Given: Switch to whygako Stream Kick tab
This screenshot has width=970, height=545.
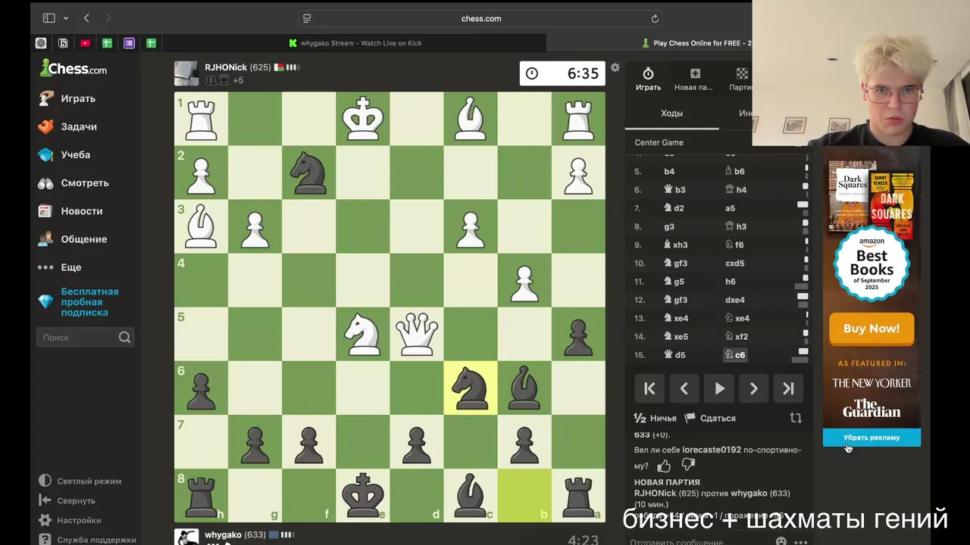Looking at the screenshot, I should tap(355, 43).
